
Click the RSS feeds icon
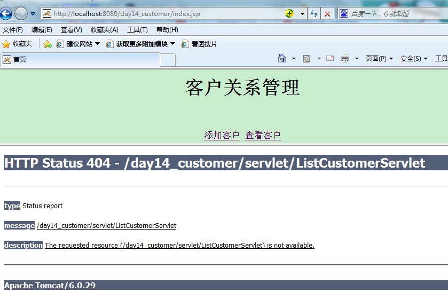coord(306,59)
